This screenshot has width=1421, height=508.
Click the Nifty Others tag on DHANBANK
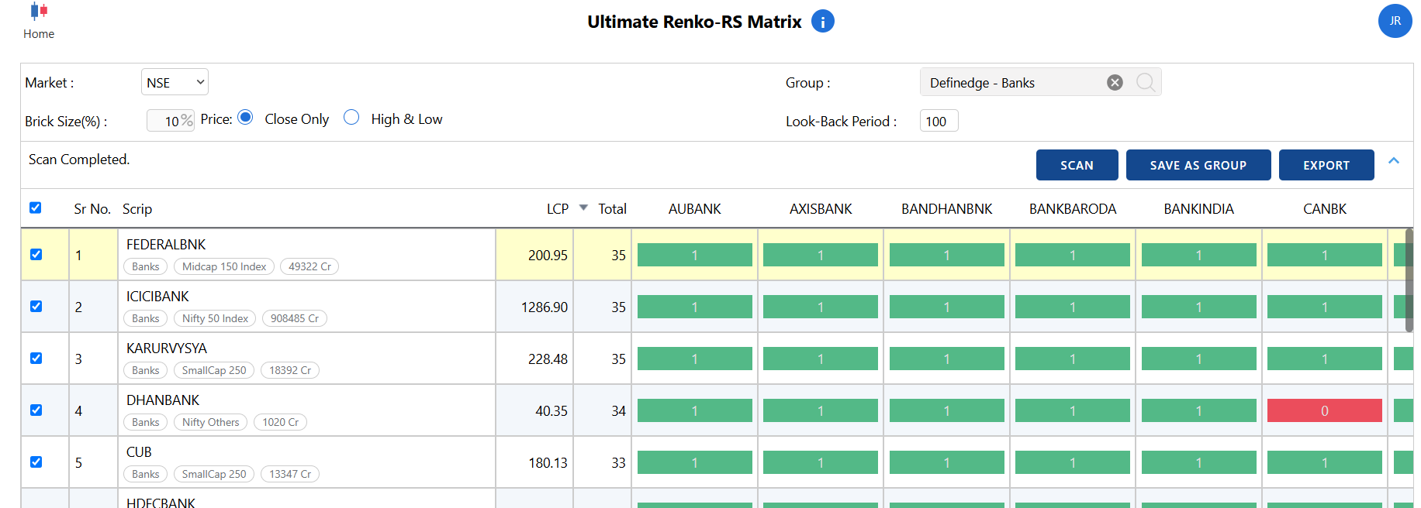pyautogui.click(x=210, y=422)
